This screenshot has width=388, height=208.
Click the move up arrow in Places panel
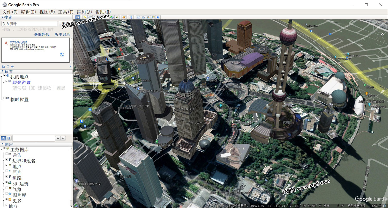click(x=58, y=138)
